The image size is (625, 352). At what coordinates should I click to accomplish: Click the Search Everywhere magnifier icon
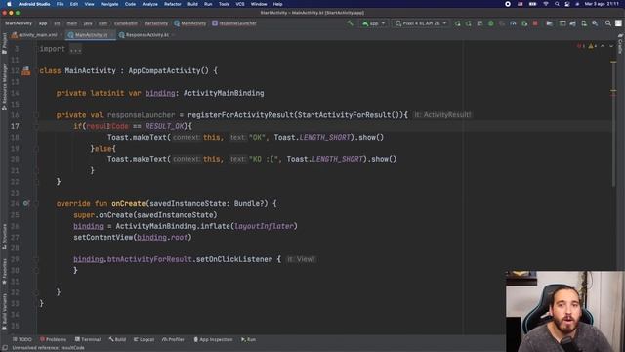tap(608, 23)
